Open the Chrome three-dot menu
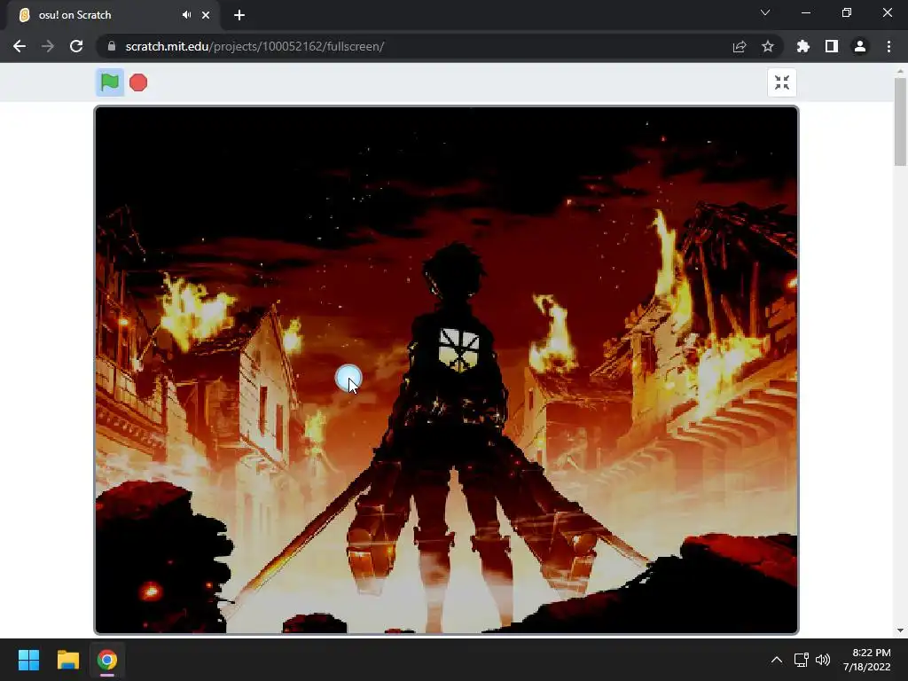The image size is (908, 681). tap(888, 46)
